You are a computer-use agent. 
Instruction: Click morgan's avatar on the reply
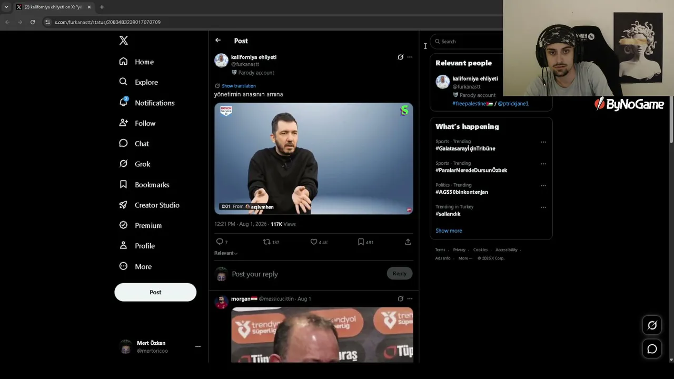(221, 302)
